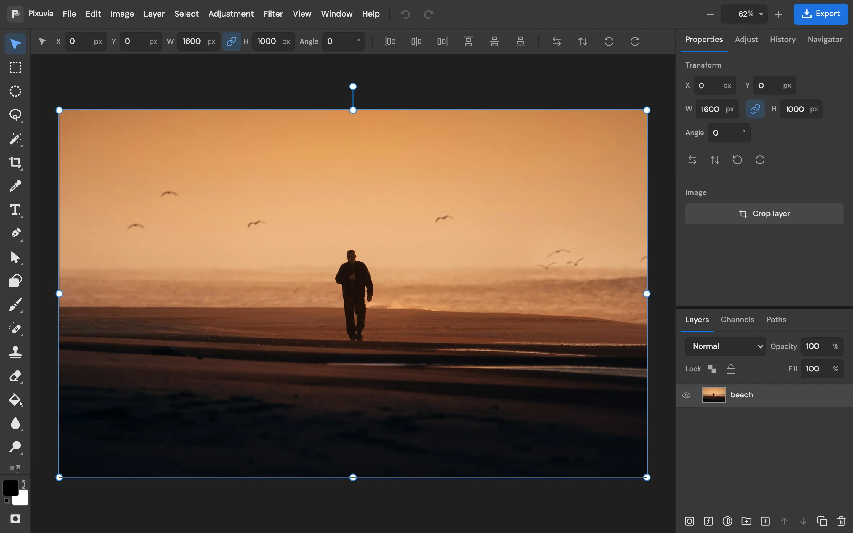Select the Blur droplet tool
Image resolution: width=853 pixels, height=533 pixels.
tap(15, 423)
